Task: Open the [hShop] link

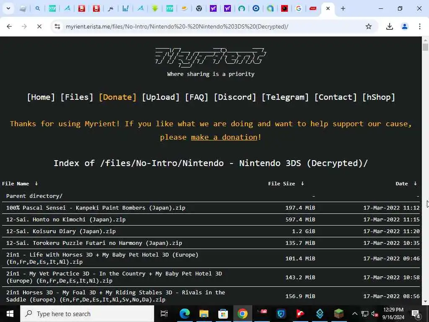Action: (379, 97)
